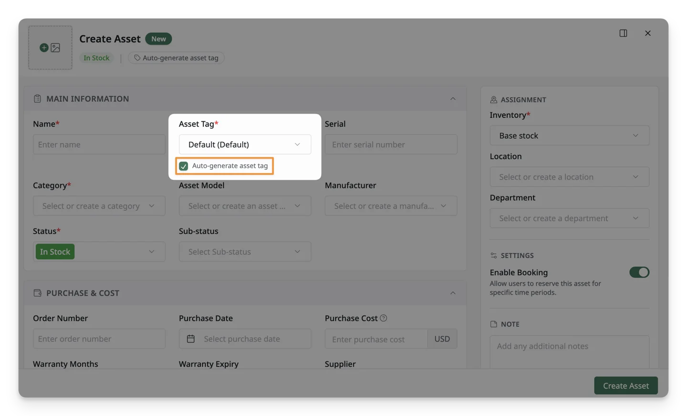Viewport: 687px width, 416px height.
Task: Click the Purchase & Cost wallet icon
Action: tap(37, 293)
